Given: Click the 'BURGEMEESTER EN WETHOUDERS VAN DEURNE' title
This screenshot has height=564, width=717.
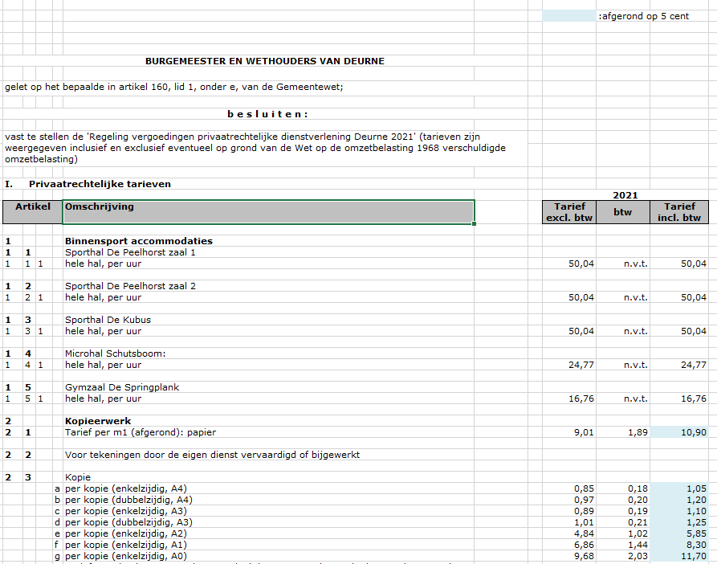Looking at the screenshot, I should click(264, 61).
